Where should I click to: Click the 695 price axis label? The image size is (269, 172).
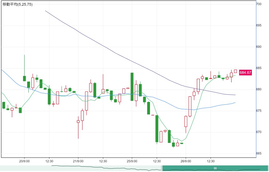pyautogui.click(x=259, y=25)
